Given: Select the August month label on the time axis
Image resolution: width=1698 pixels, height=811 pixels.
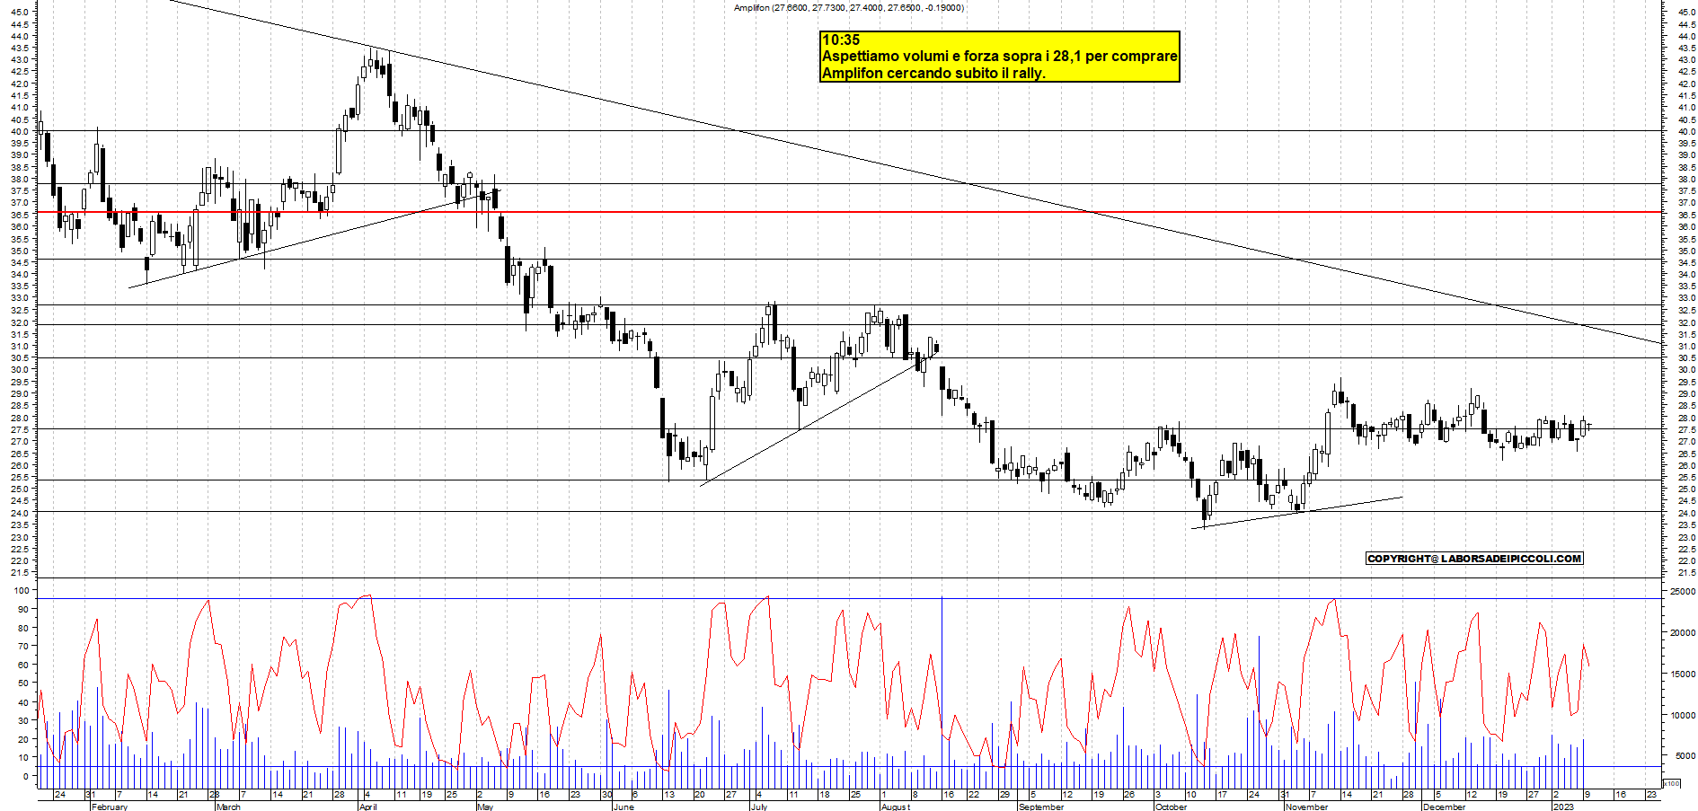Looking at the screenshot, I should pos(895,807).
